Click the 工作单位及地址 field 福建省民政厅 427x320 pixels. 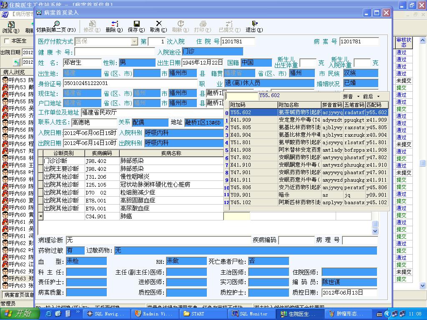point(152,112)
